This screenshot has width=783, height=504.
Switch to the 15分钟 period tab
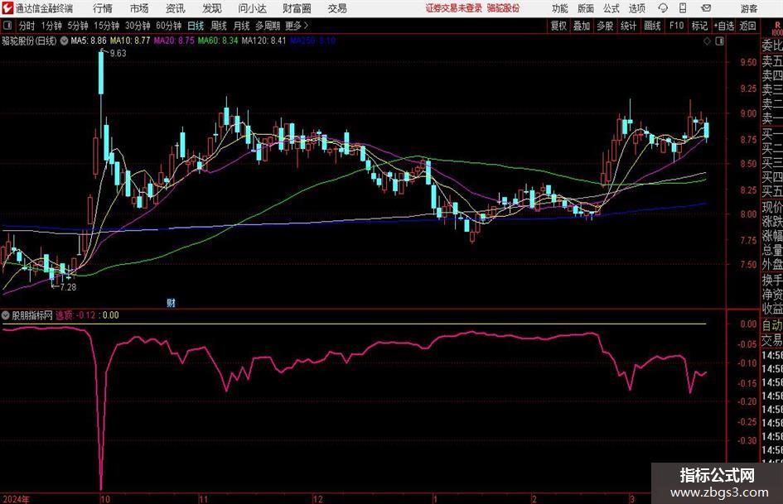106,26
